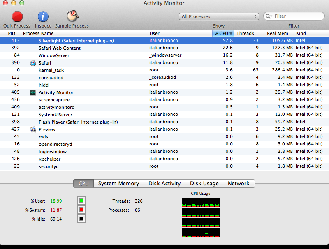The width and height of the screenshot is (329, 249).
Task: Sort by PID column header
Action: (11, 33)
